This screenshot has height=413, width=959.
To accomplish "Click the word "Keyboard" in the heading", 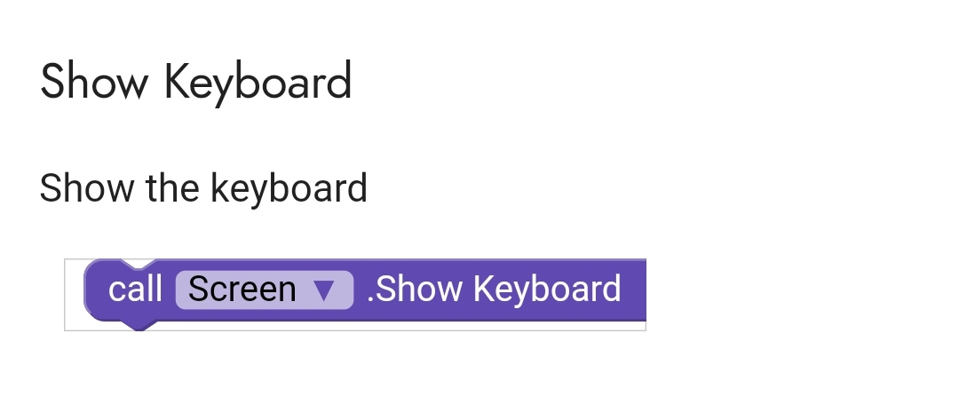I will (x=258, y=82).
